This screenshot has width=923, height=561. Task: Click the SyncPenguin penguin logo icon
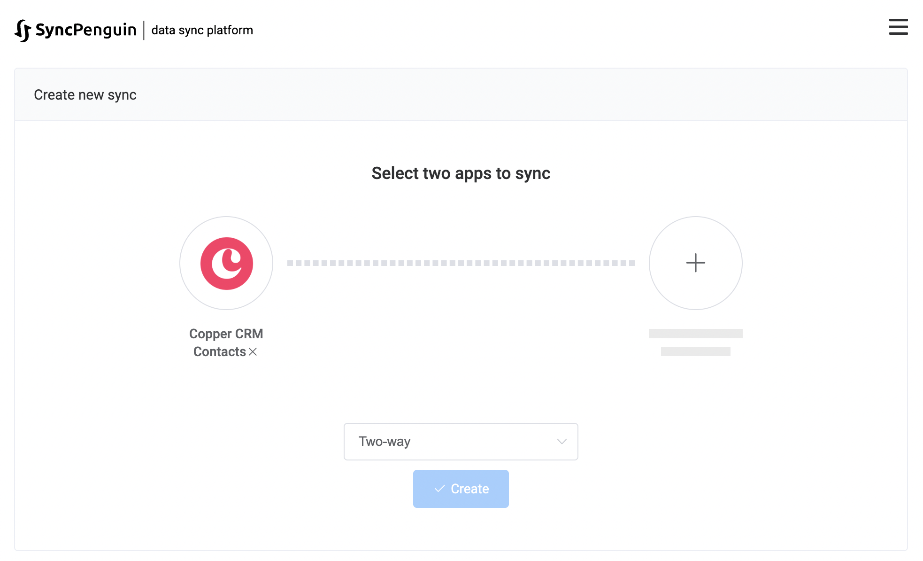23,31
